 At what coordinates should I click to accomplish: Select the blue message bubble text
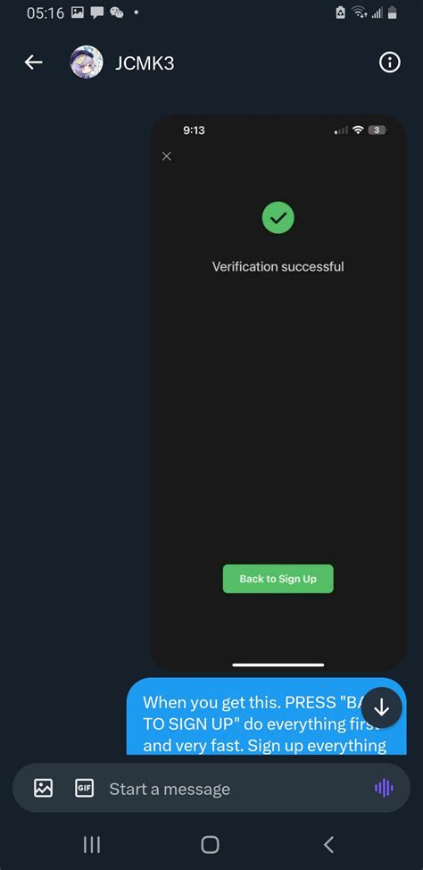pyautogui.click(x=266, y=724)
